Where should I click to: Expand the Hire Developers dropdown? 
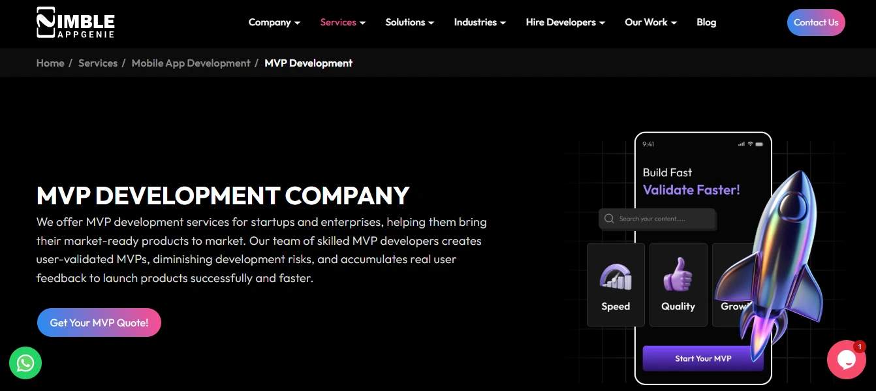tap(564, 22)
